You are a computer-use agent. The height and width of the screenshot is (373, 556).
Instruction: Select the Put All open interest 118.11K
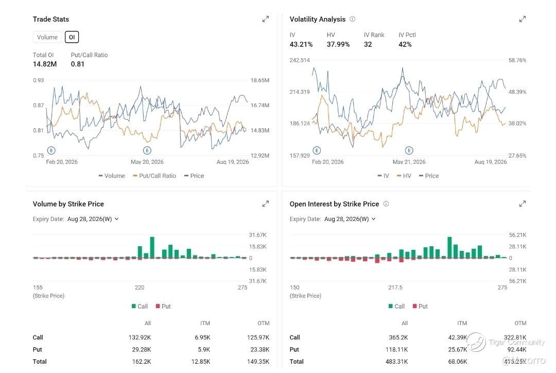click(x=397, y=350)
